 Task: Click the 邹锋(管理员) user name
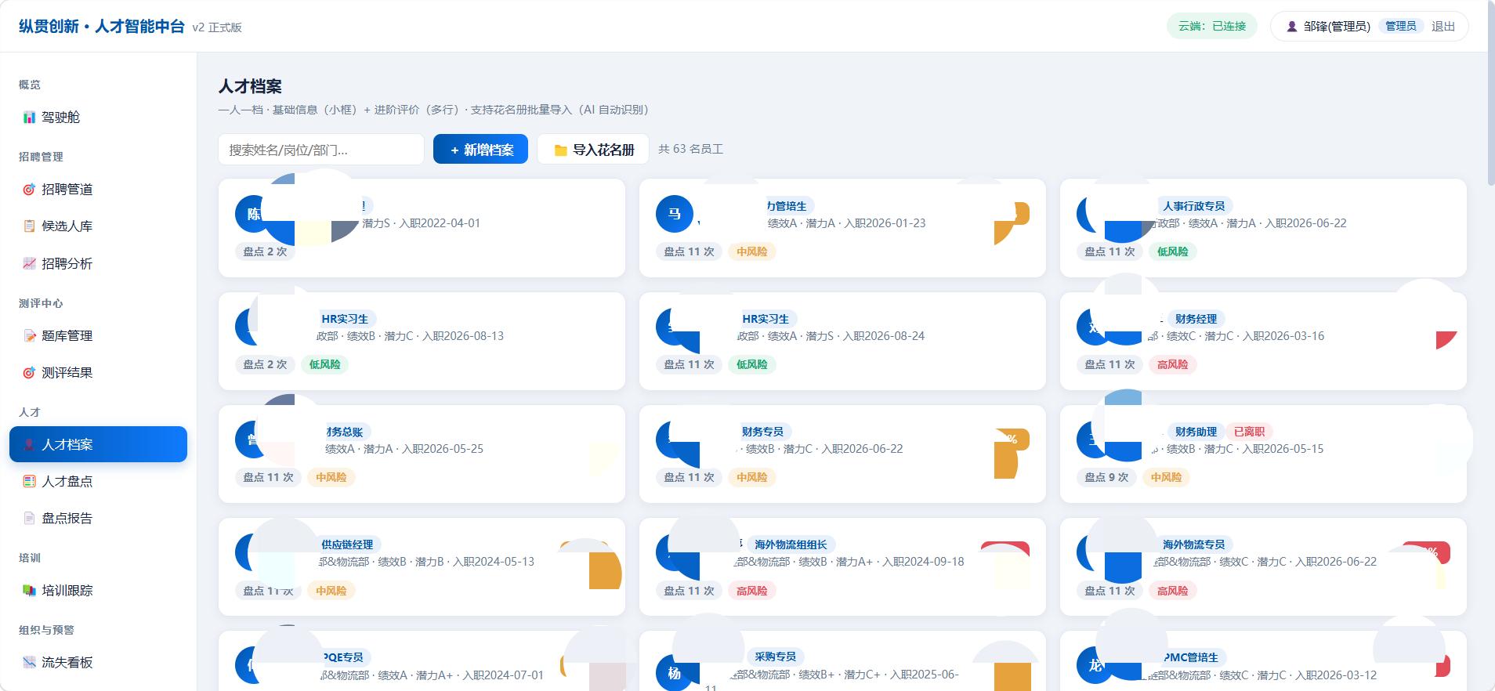[1337, 27]
